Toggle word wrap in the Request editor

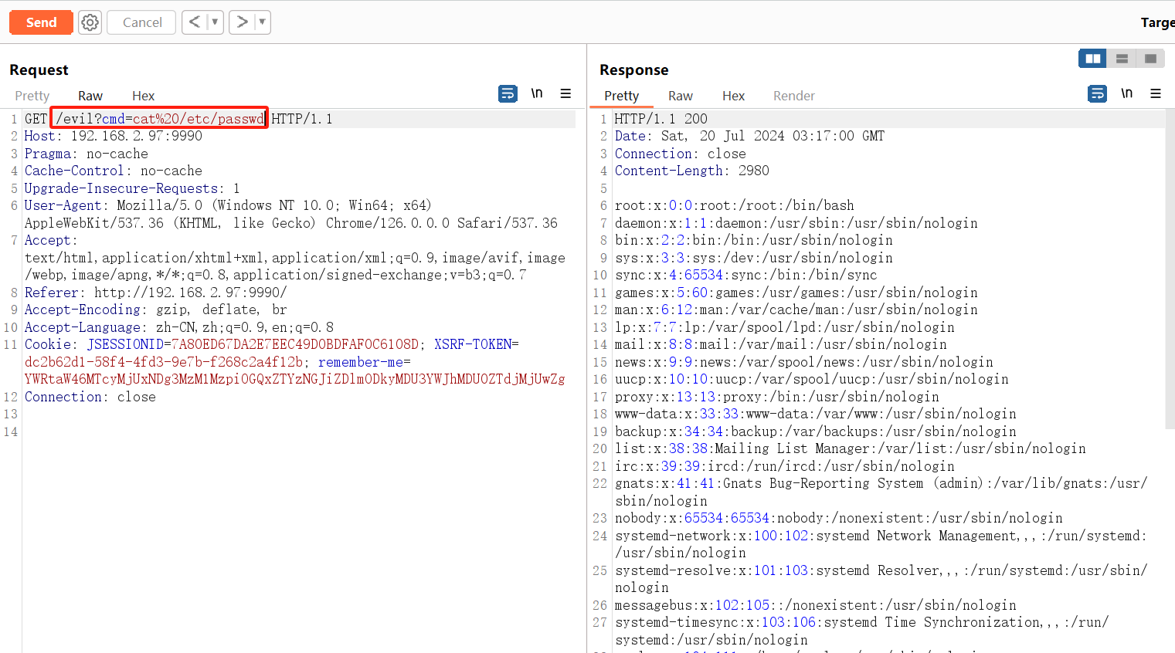[x=508, y=93]
